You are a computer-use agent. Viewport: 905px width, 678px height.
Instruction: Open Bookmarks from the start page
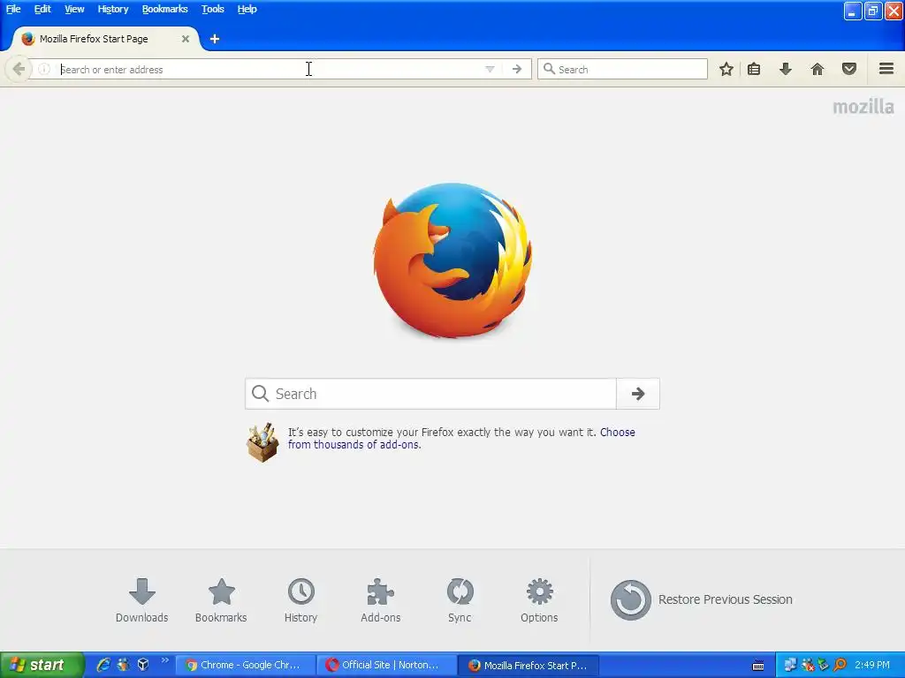click(x=221, y=600)
